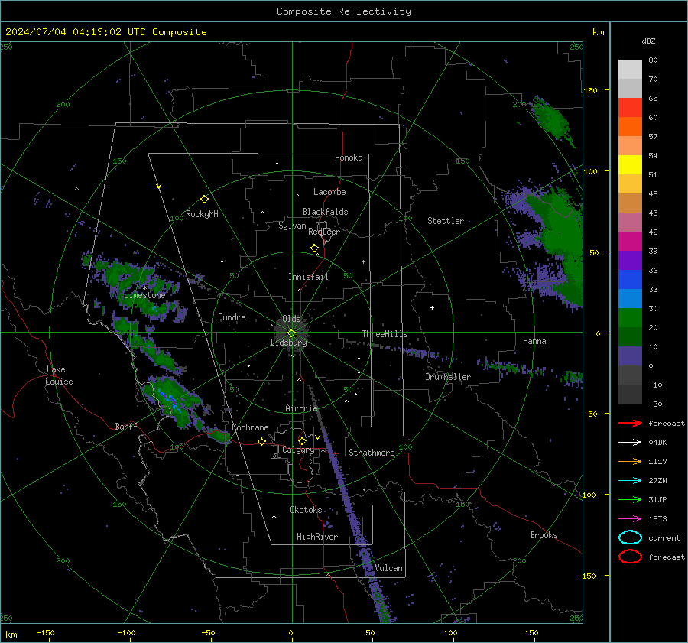Click the ThreeHills map label
Viewport: 688px width, 643px height.
click(x=385, y=334)
